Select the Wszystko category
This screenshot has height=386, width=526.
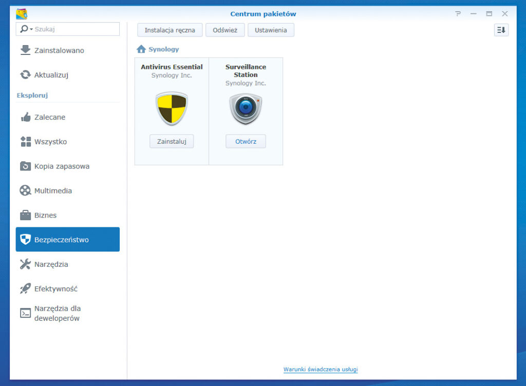click(x=50, y=142)
